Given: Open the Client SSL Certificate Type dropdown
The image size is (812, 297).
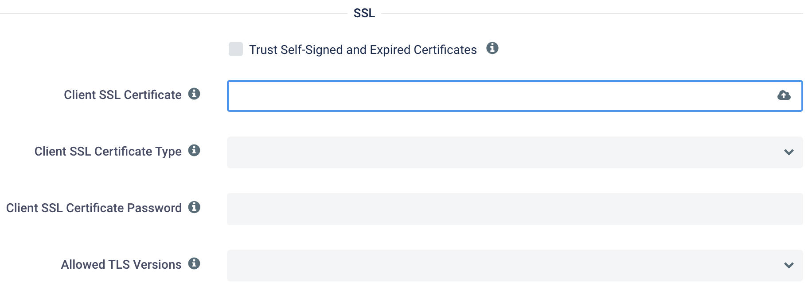Looking at the screenshot, I should tap(515, 152).
